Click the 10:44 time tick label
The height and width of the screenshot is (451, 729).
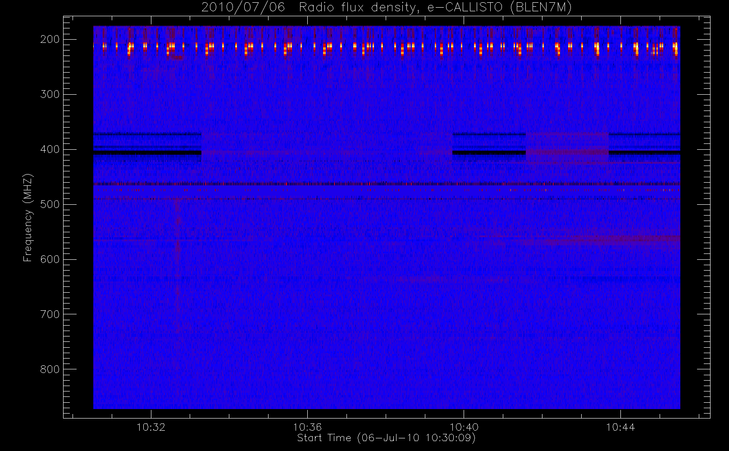click(x=620, y=427)
